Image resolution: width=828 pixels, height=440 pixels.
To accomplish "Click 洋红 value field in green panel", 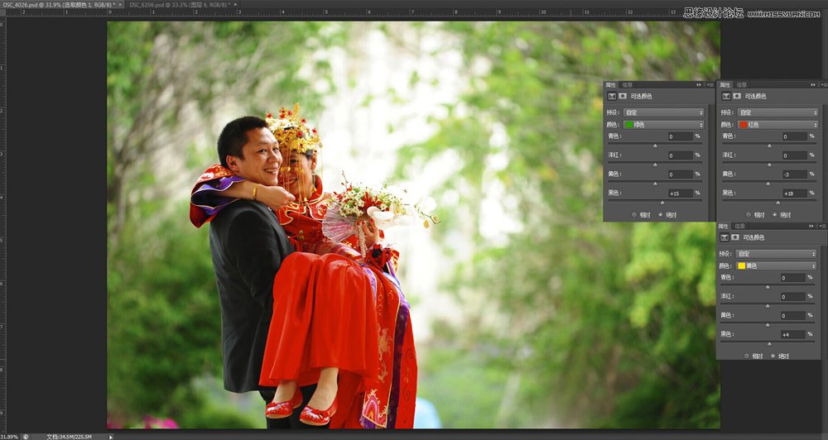I will (x=680, y=155).
